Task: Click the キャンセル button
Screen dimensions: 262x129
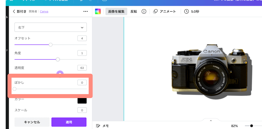Action: point(32,122)
